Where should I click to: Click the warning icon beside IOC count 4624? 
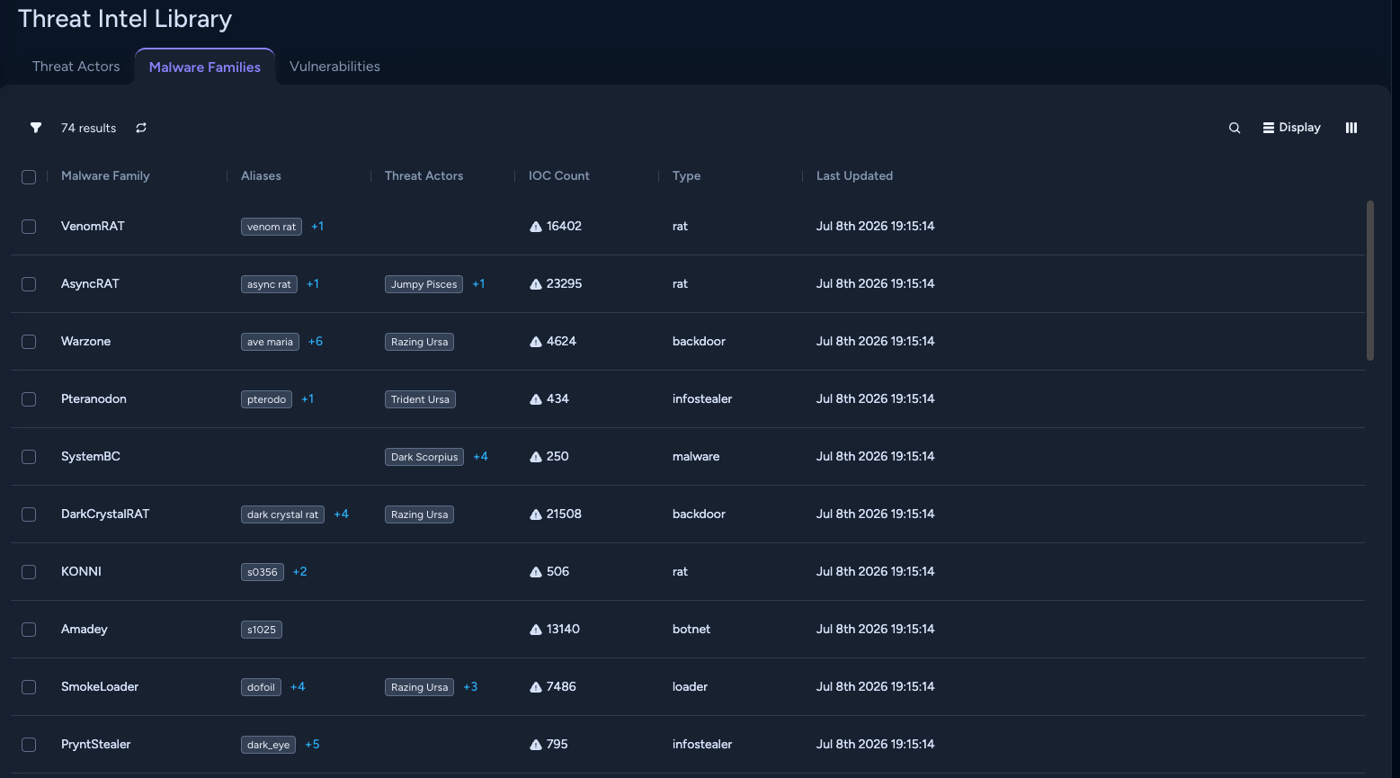pyautogui.click(x=536, y=342)
